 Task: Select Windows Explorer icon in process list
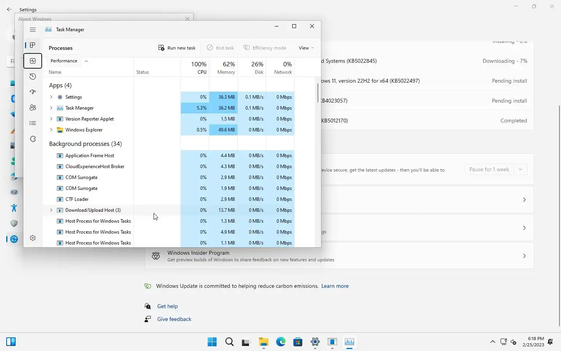point(60,130)
